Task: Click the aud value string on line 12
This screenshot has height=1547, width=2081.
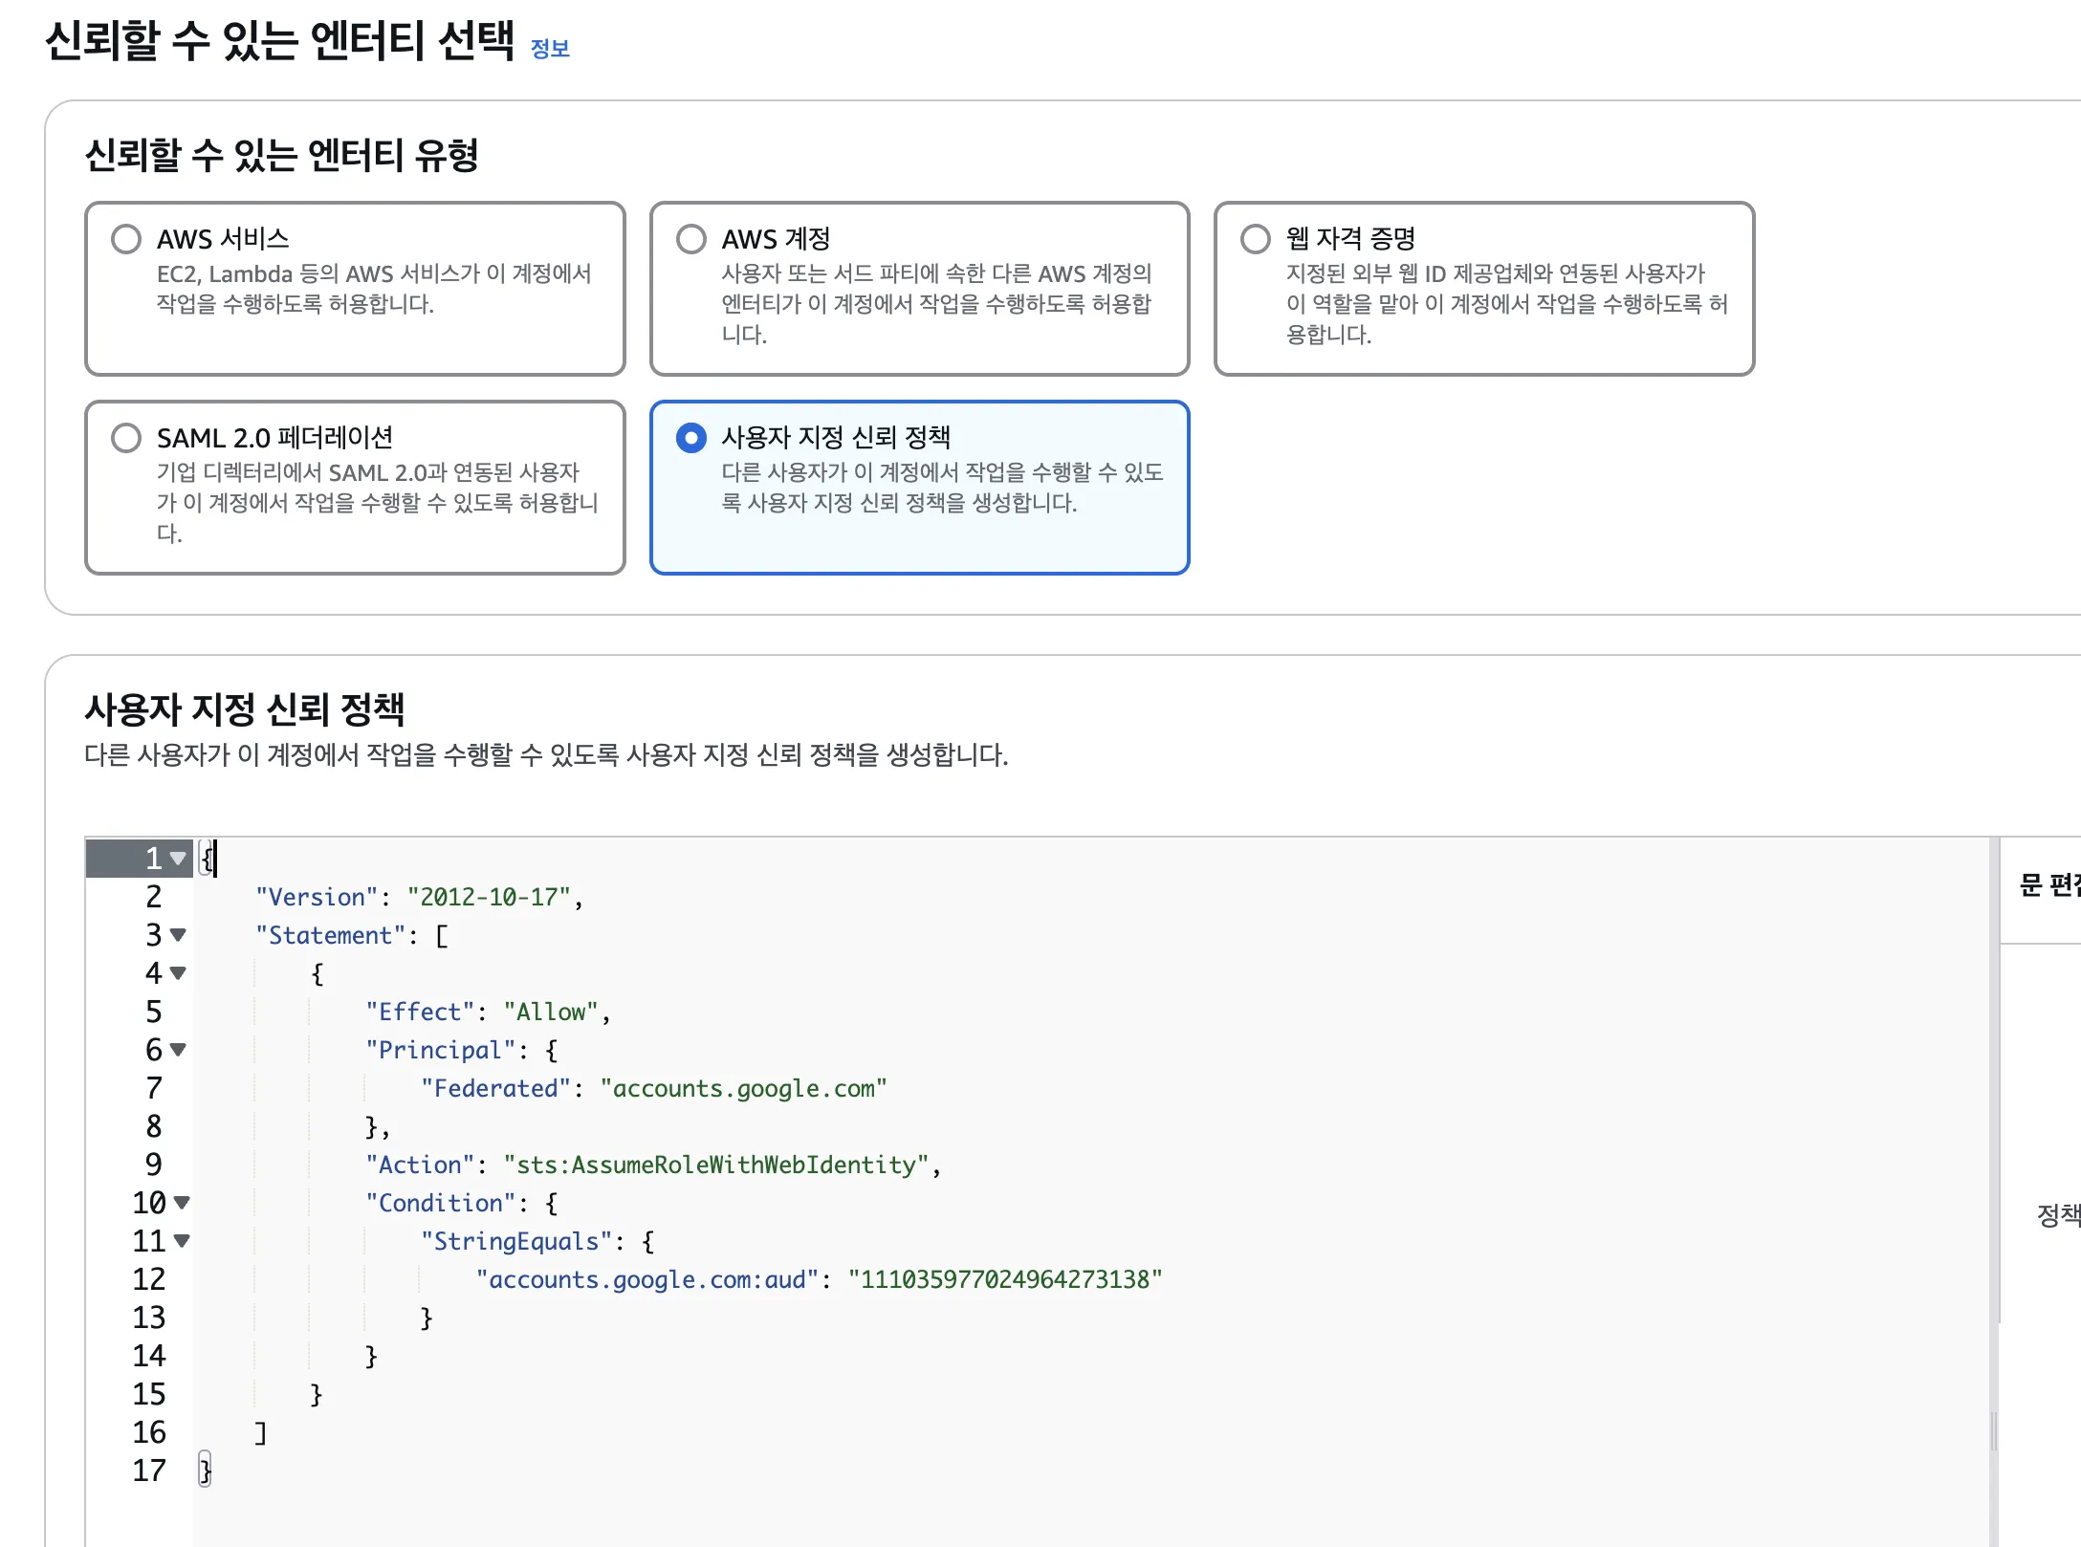Action: [x=1004, y=1279]
